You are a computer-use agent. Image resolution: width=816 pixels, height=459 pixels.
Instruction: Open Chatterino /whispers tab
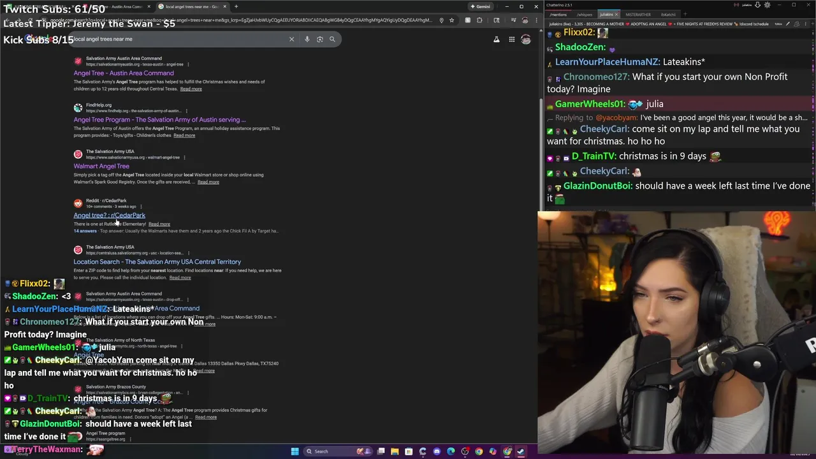(x=585, y=15)
